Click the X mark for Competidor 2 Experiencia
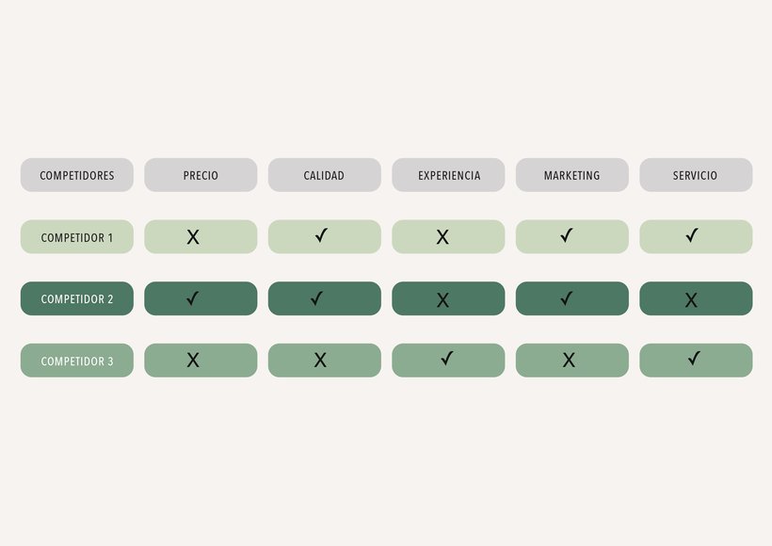This screenshot has height=546, width=772. (442, 300)
